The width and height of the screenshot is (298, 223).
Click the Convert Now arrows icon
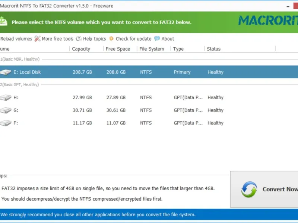click(249, 189)
